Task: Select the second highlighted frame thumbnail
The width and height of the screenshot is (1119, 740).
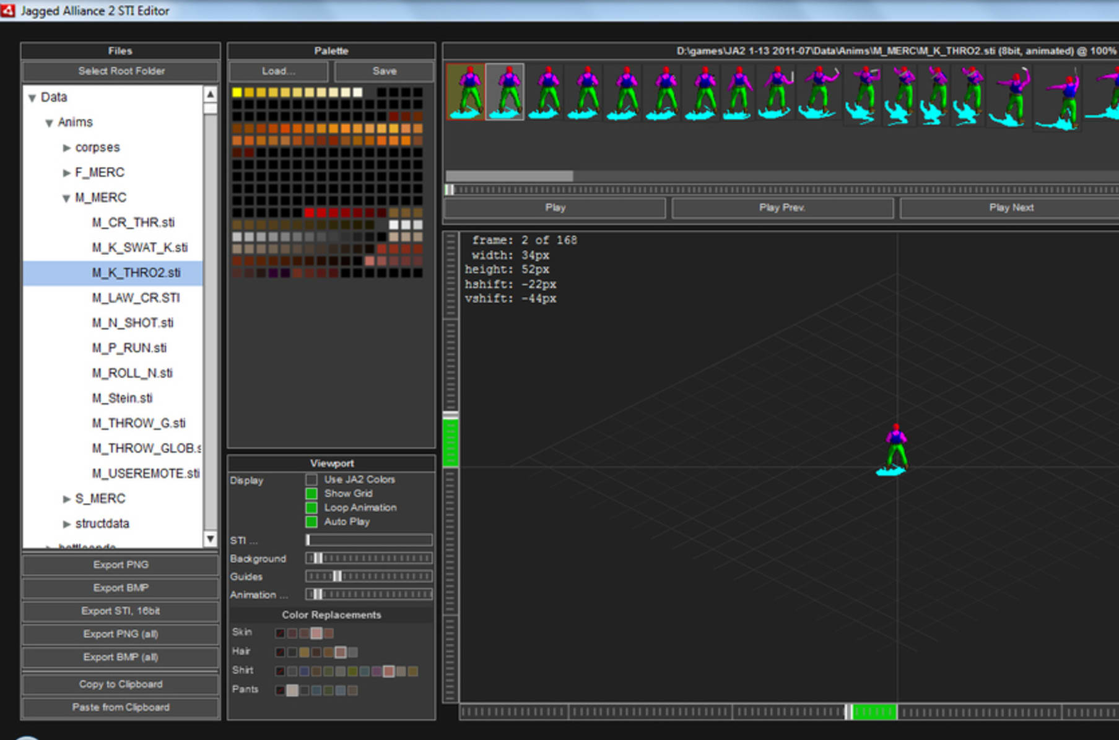Action: coord(505,92)
